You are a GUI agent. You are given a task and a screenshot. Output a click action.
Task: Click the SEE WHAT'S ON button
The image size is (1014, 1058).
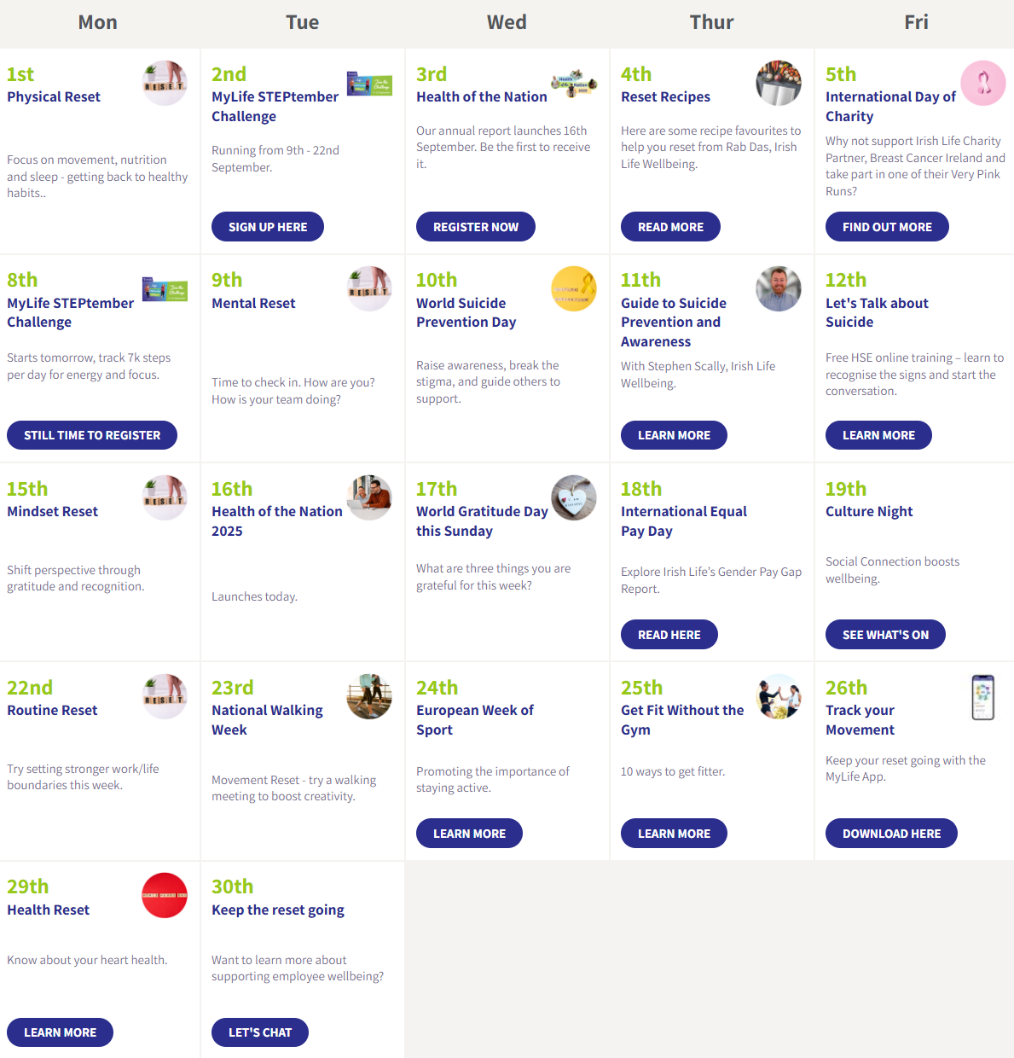[885, 634]
